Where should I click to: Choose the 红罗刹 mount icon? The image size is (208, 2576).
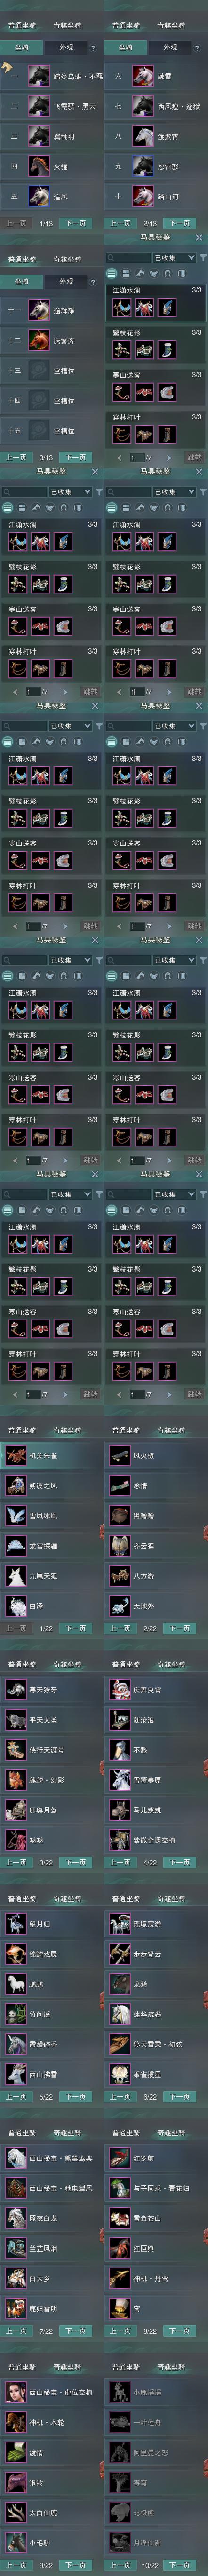(x=119, y=2158)
